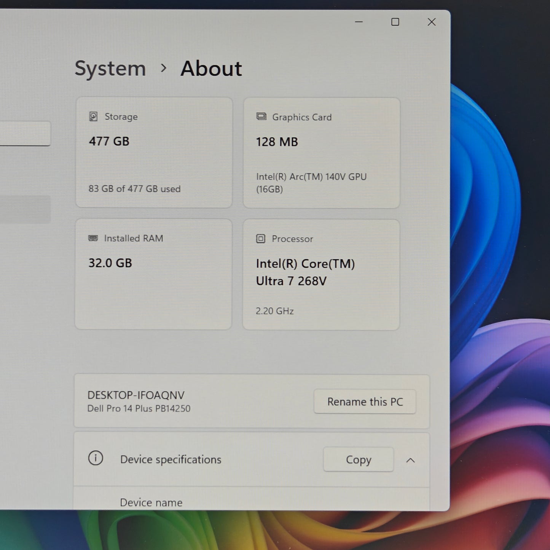The image size is (550, 550).
Task: Click the Installed RAM icon
Action: pos(93,238)
